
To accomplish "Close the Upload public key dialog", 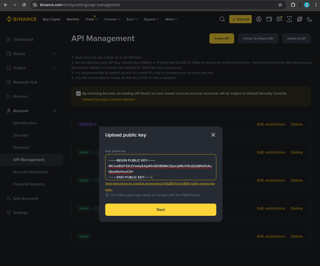I will 213,135.
